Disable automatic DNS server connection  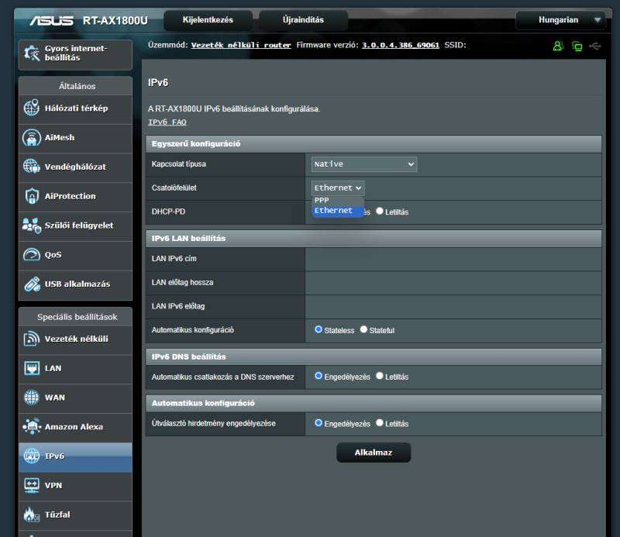coord(380,376)
